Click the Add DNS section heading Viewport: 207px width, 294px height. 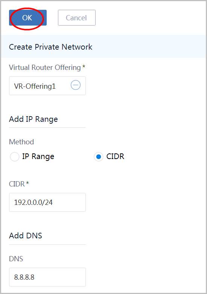click(26, 236)
